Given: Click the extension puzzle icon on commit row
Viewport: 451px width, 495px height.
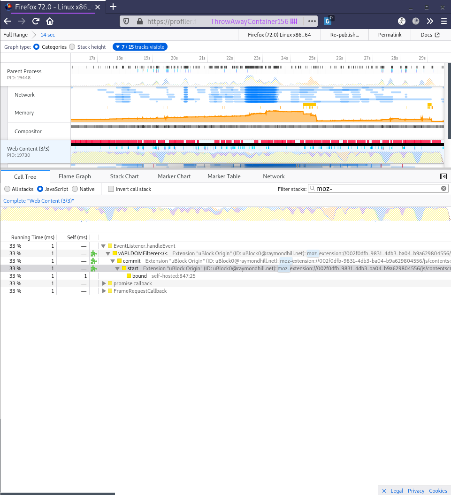Looking at the screenshot, I should point(93,261).
